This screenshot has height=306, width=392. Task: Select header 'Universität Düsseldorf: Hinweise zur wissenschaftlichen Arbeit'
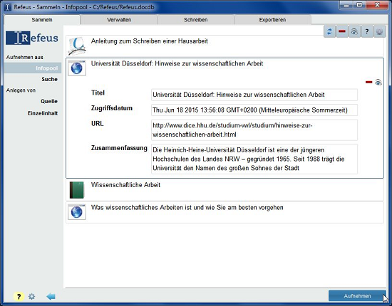pyautogui.click(x=177, y=63)
